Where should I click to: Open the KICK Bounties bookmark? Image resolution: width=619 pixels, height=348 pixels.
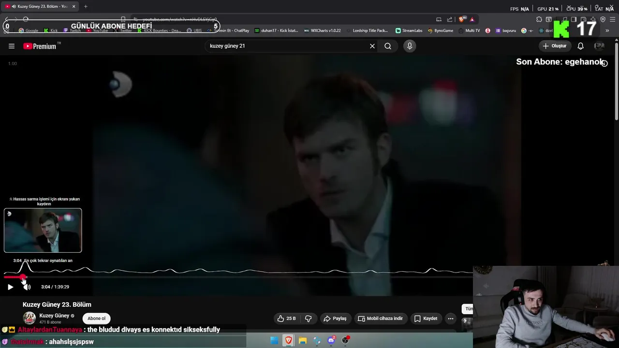pos(159,30)
